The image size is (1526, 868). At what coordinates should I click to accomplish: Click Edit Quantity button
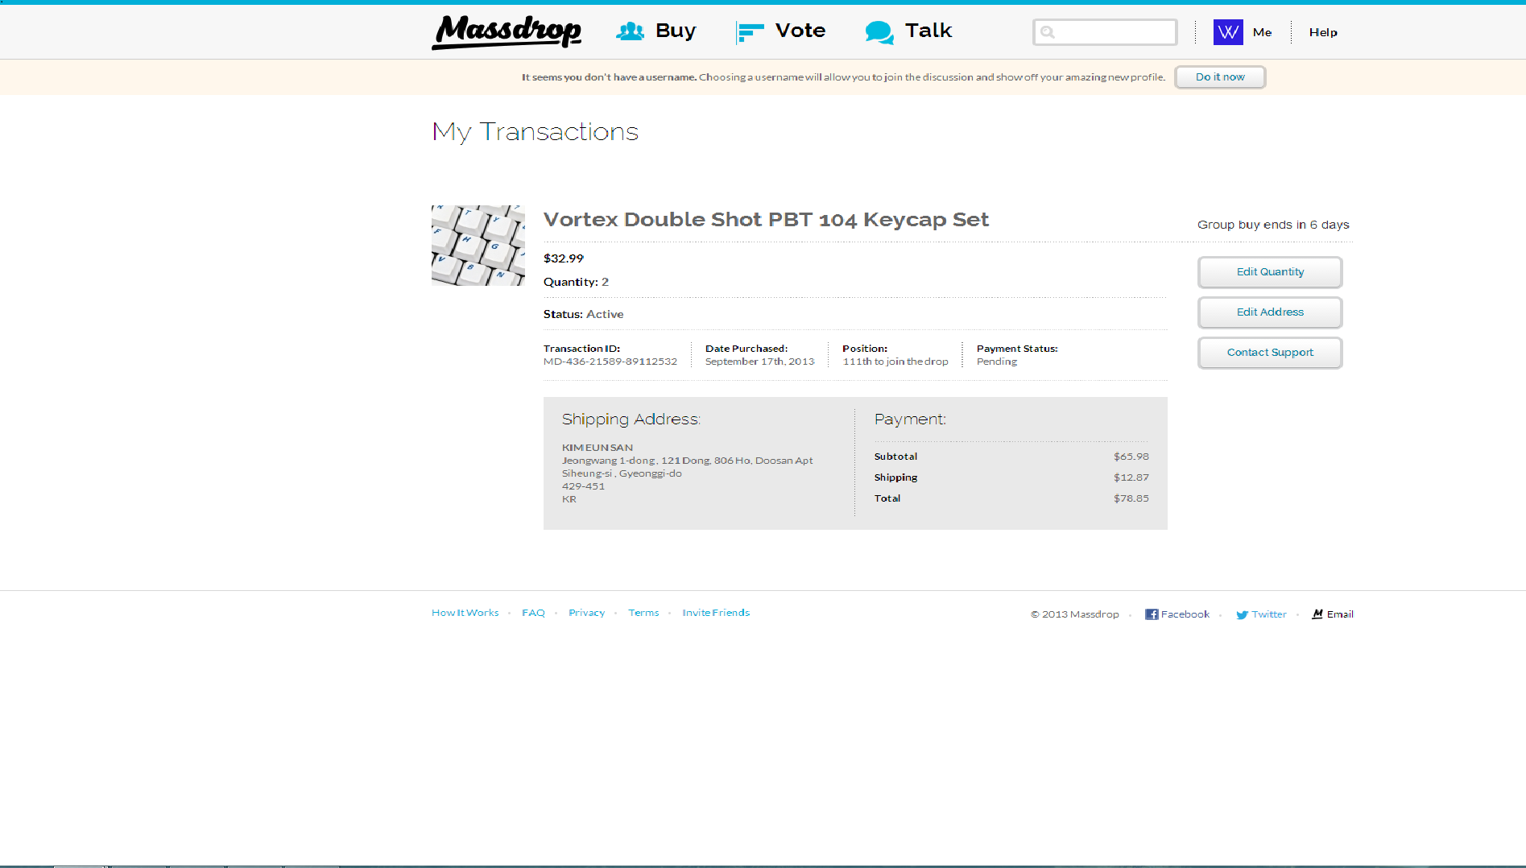(x=1270, y=272)
